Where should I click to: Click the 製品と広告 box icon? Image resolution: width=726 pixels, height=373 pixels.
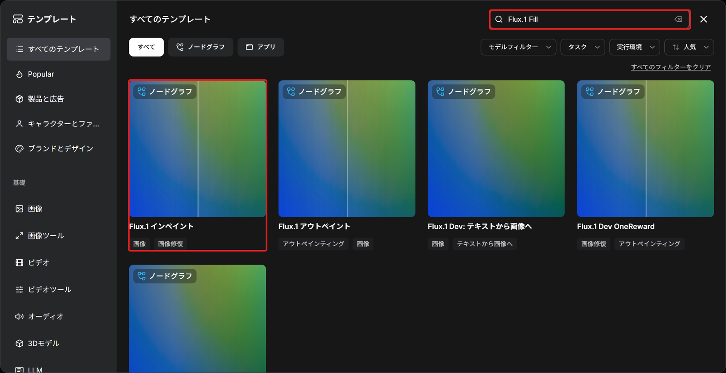pyautogui.click(x=19, y=99)
